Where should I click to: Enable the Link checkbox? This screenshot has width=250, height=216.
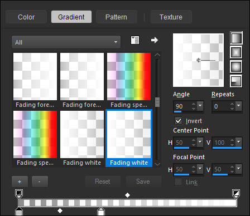(x=178, y=182)
